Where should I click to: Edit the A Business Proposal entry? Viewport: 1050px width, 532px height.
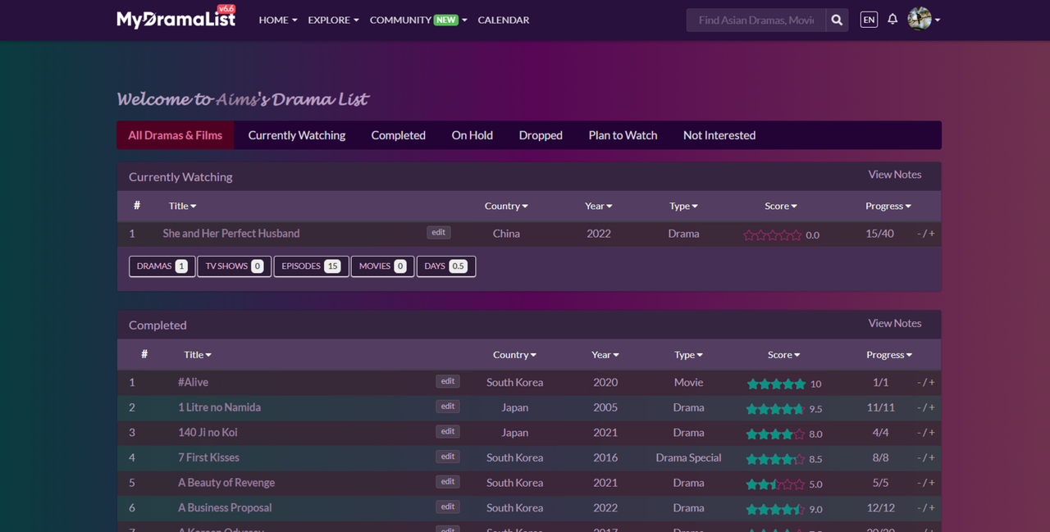[448, 507]
